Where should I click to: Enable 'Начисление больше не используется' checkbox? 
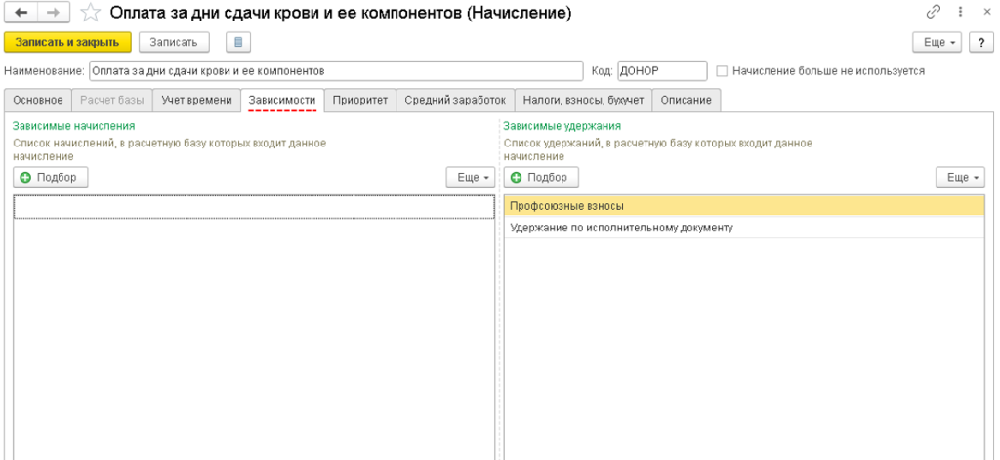click(722, 71)
